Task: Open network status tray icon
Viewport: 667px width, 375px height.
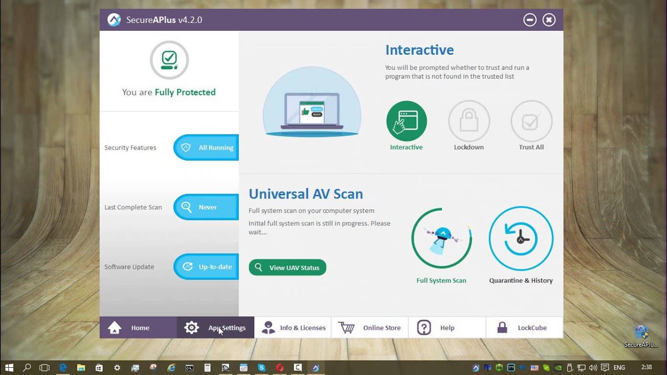Action: [582, 367]
